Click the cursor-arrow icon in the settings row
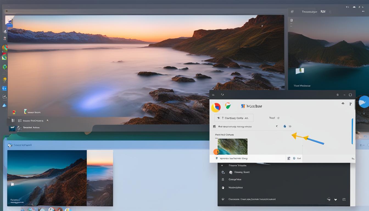This screenshot has height=211, width=369. pos(277,126)
